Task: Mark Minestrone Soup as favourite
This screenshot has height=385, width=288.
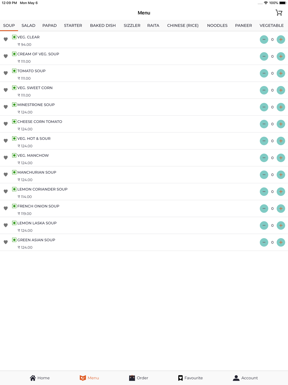Action: pos(6,107)
